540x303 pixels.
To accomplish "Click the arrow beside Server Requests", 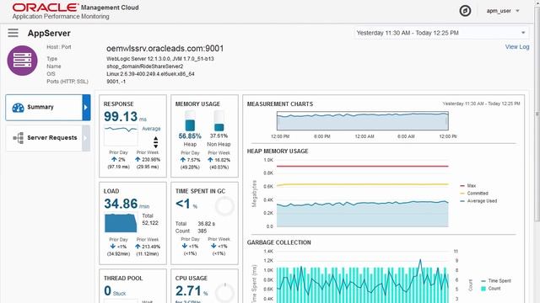I will click(x=86, y=138).
